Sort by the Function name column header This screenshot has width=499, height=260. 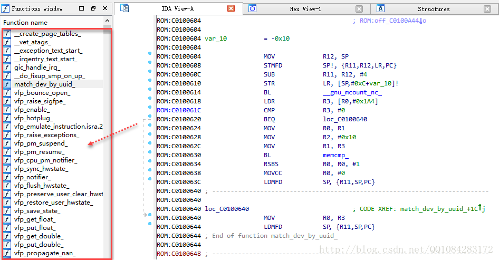coord(25,23)
